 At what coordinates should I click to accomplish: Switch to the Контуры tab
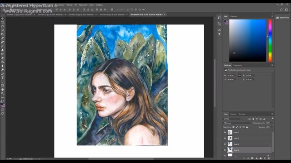pyautogui.click(x=242, y=114)
